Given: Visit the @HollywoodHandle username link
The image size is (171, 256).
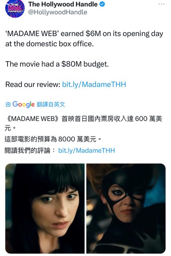Looking at the screenshot, I should (x=58, y=12).
